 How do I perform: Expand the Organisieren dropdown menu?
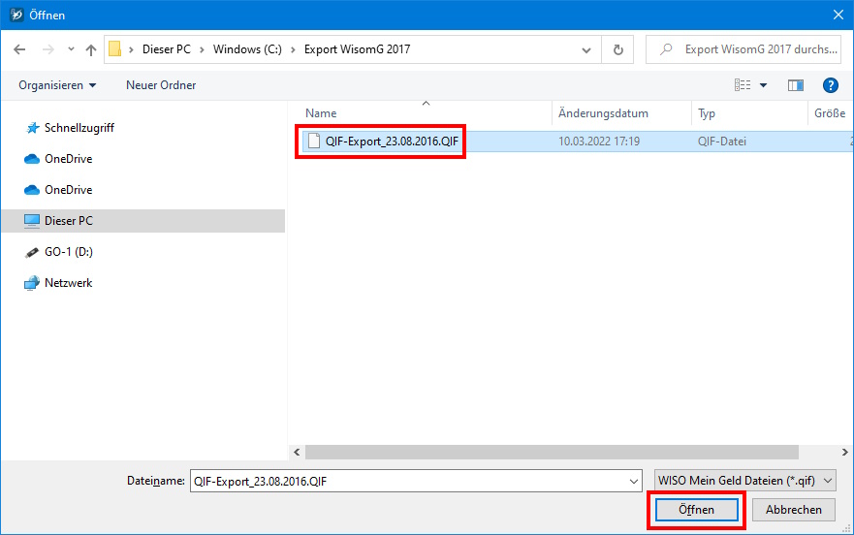pyautogui.click(x=57, y=85)
